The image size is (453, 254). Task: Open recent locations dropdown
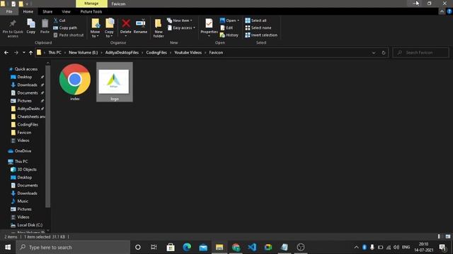[23, 53]
